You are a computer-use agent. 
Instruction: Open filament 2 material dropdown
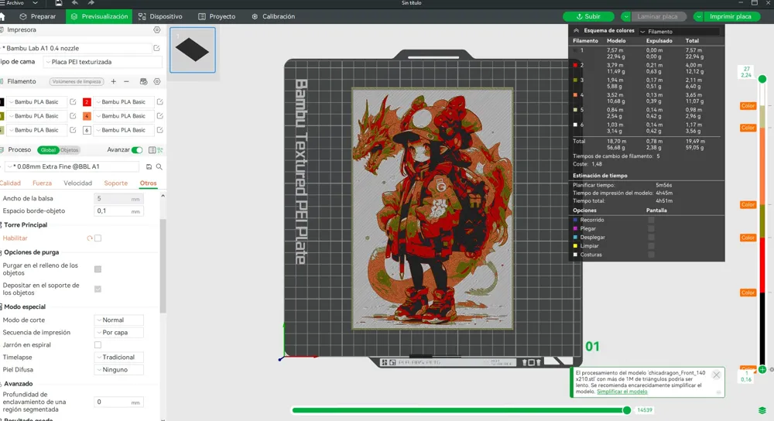(124, 101)
